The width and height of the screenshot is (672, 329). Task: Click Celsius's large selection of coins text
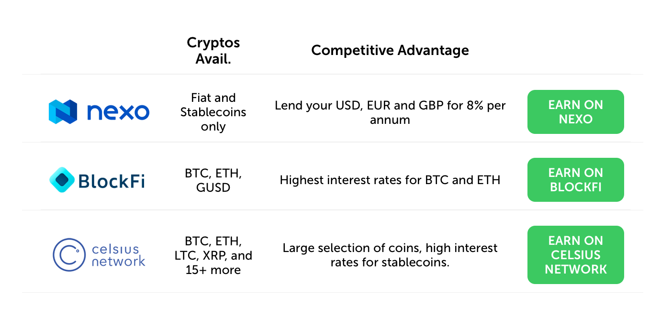coord(390,255)
